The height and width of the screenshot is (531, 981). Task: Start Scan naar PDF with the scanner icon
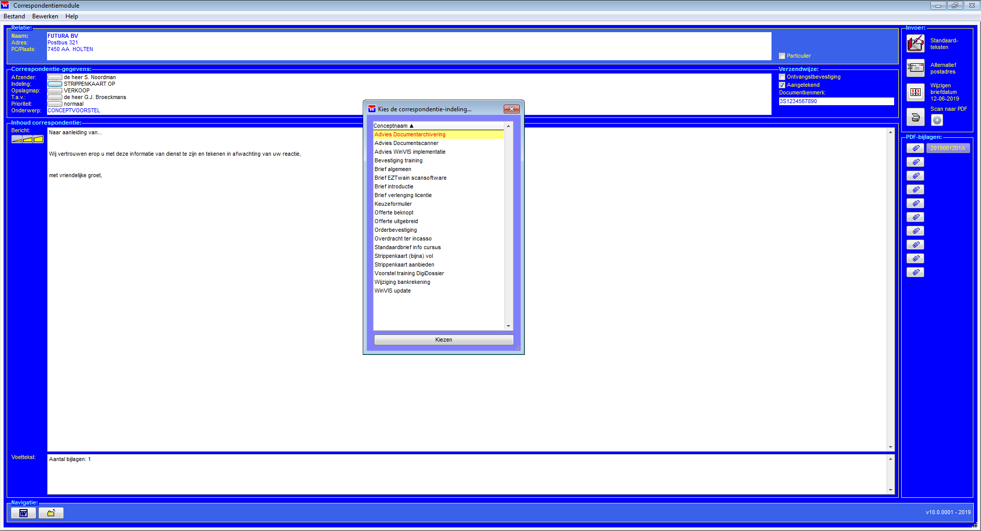pos(915,117)
